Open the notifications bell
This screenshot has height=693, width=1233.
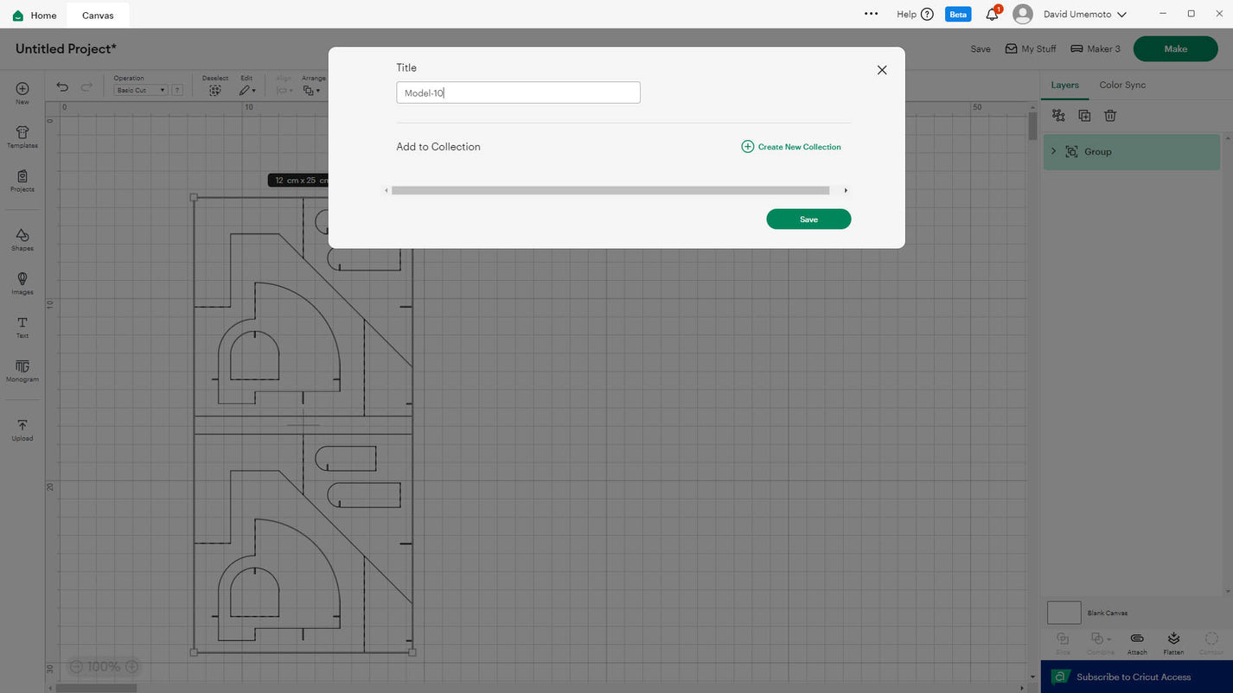pyautogui.click(x=992, y=15)
